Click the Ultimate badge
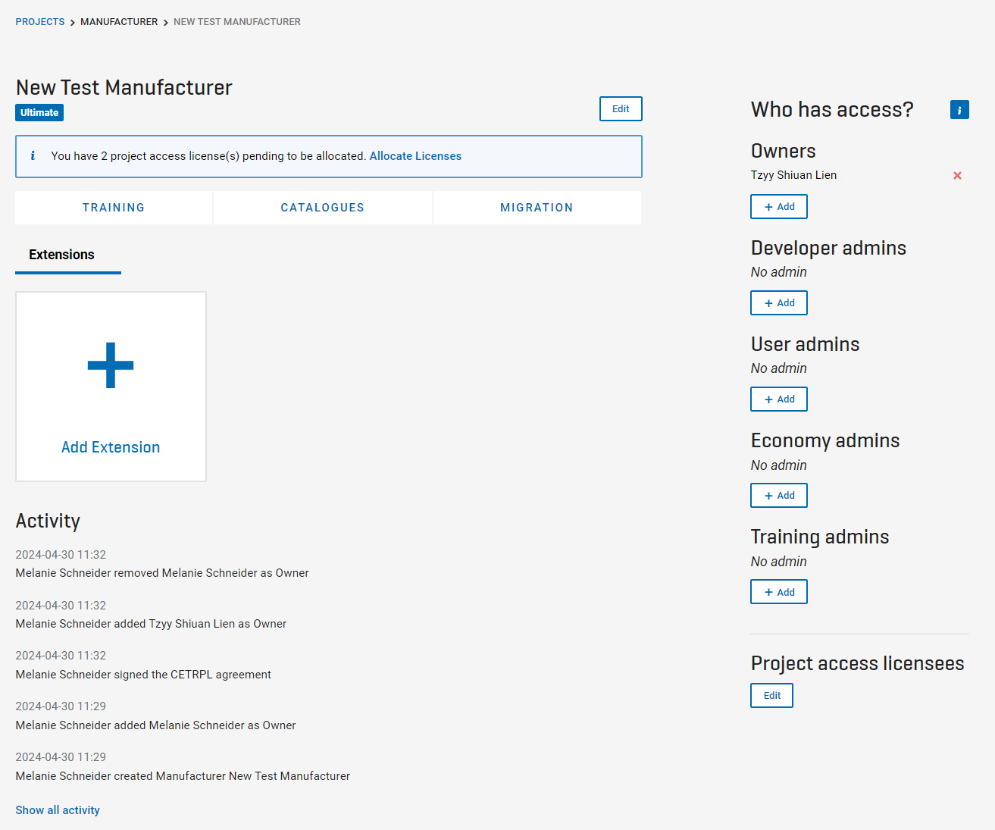Image resolution: width=995 pixels, height=830 pixels. [39, 113]
